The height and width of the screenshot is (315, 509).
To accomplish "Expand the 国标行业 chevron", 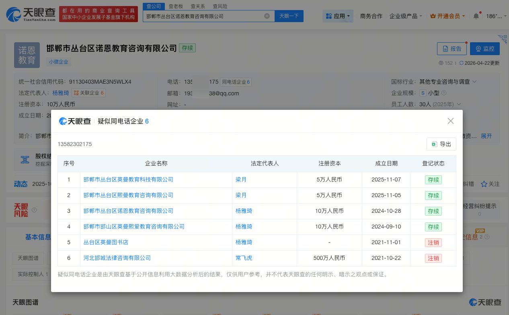I will coord(474,82).
